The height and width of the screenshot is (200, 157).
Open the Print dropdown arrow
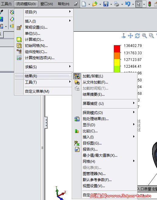point(122,4)
